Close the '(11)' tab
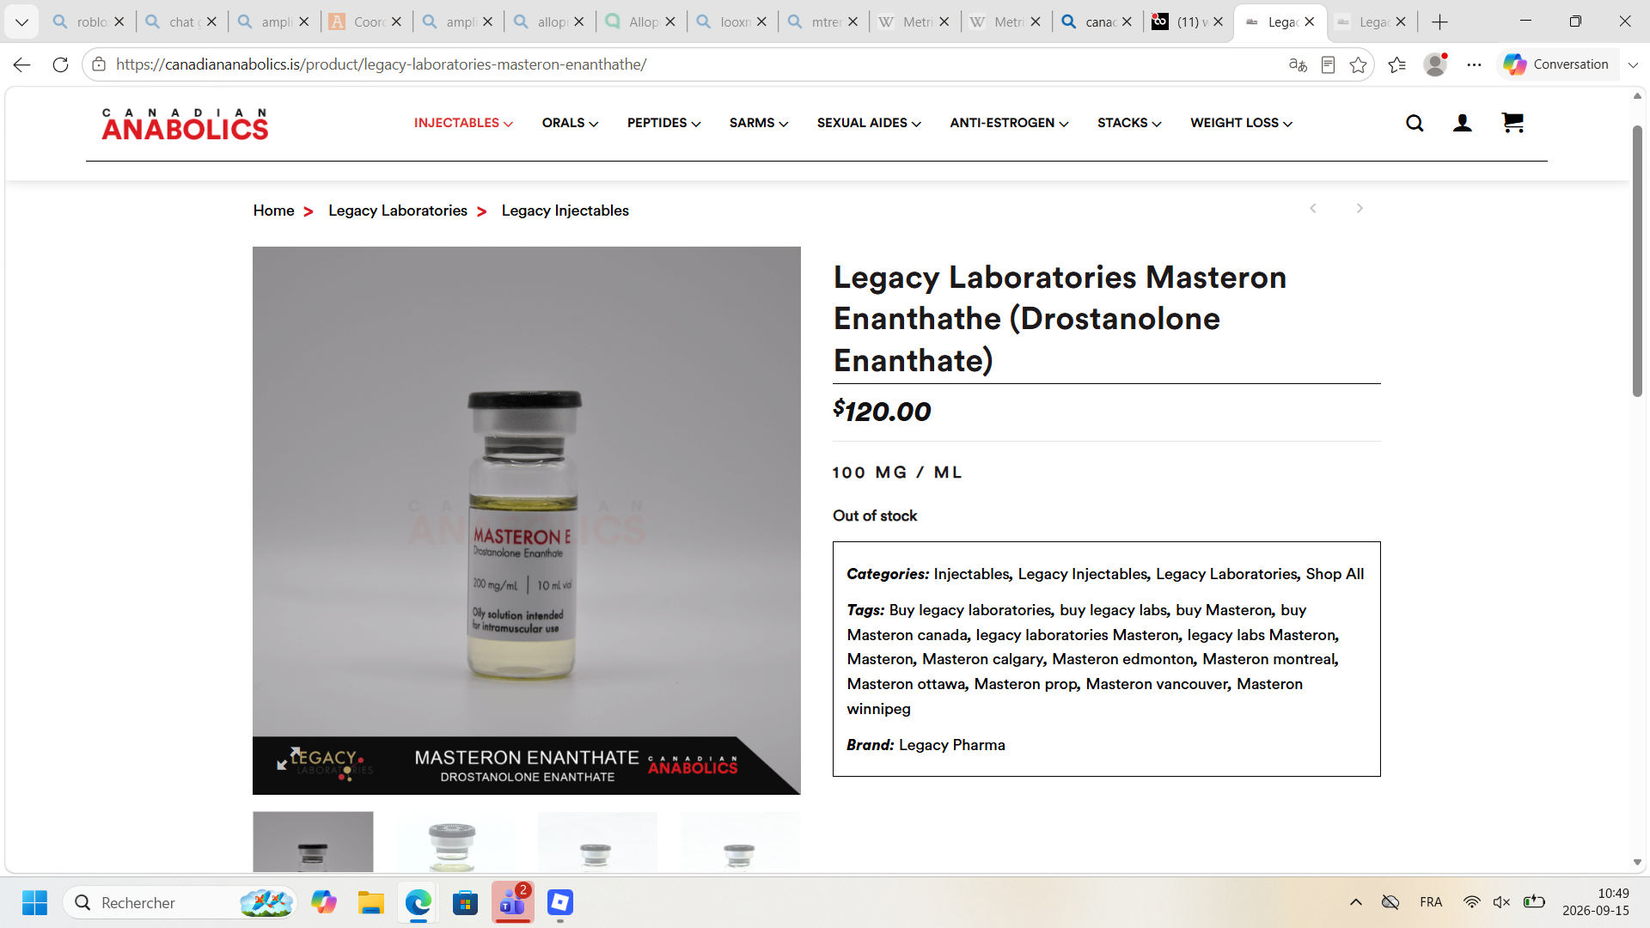Viewport: 1650px width, 928px height. click(x=1218, y=22)
